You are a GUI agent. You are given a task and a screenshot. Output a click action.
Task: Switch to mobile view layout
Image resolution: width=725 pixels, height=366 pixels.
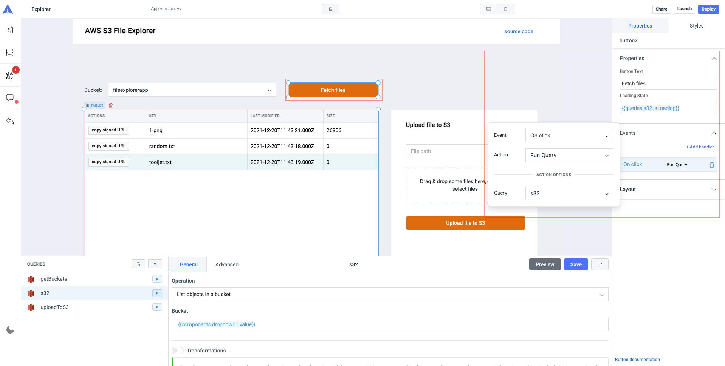coord(506,9)
